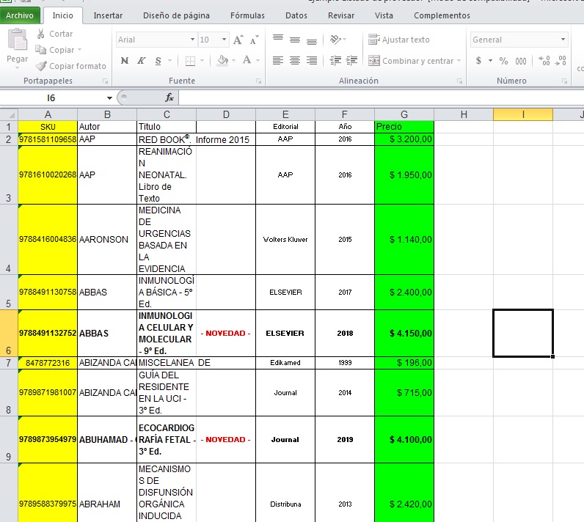This screenshot has height=522, width=584.
Task: Click the fill color bucket icon
Action: point(223,61)
